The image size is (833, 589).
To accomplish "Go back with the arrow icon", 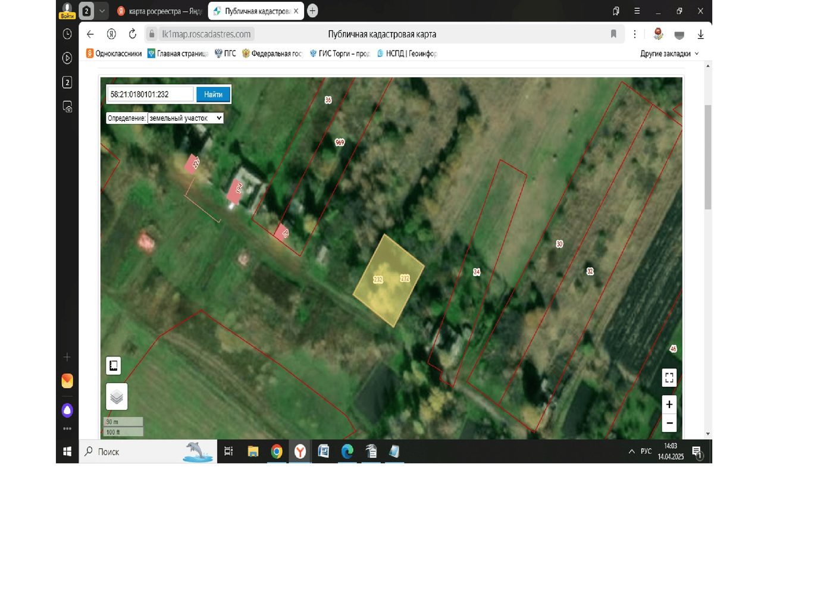I will (x=90, y=34).
